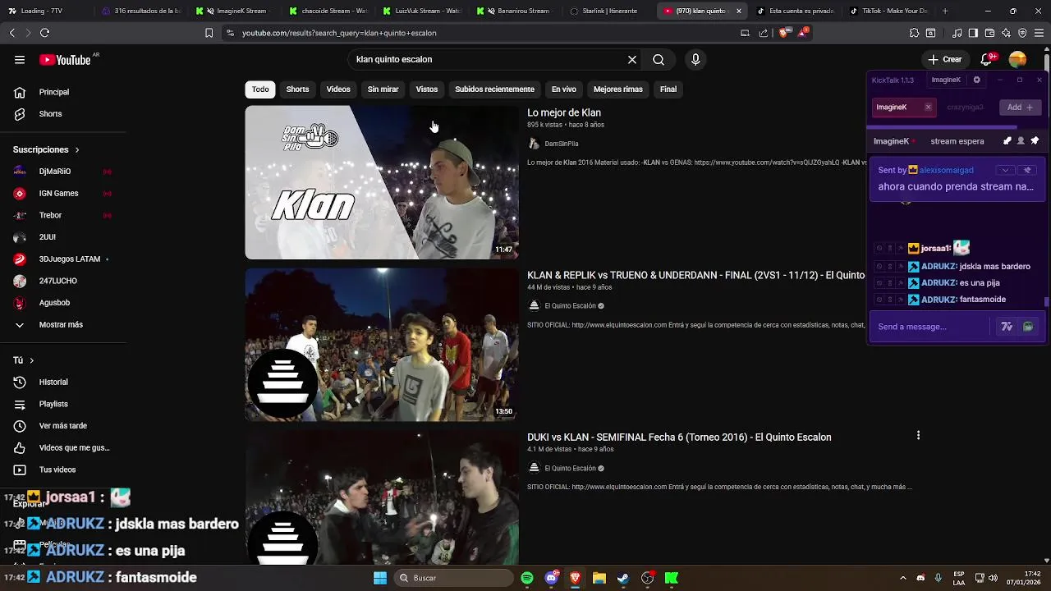Go back in the browser
The height and width of the screenshot is (591, 1051).
click(11, 33)
